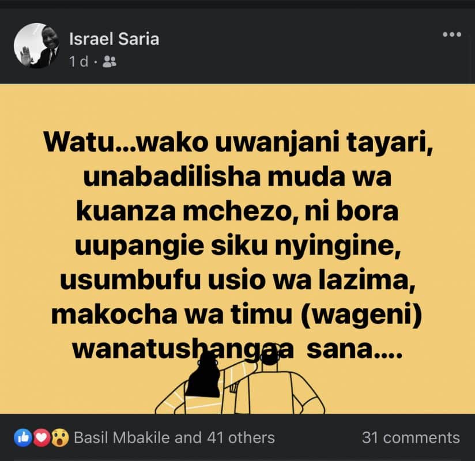Open Israel Saria's profile picture

point(37,46)
